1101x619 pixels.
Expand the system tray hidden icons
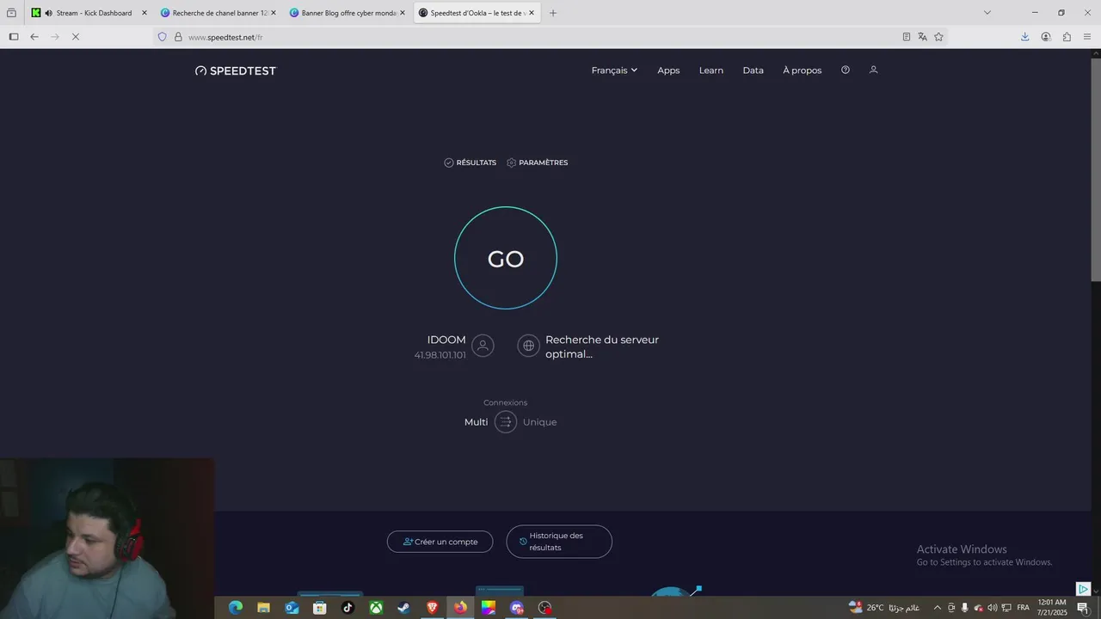click(x=938, y=608)
